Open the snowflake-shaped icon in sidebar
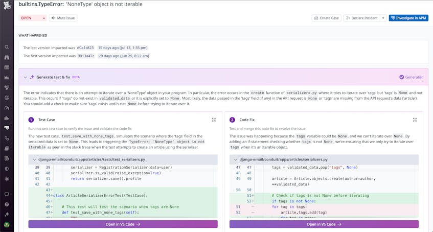This screenshot has width=433, height=232. [7, 179]
